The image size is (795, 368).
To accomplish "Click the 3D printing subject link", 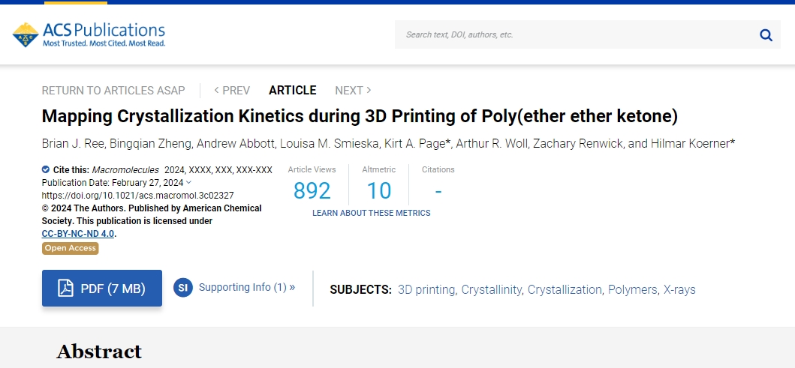I will pos(426,289).
